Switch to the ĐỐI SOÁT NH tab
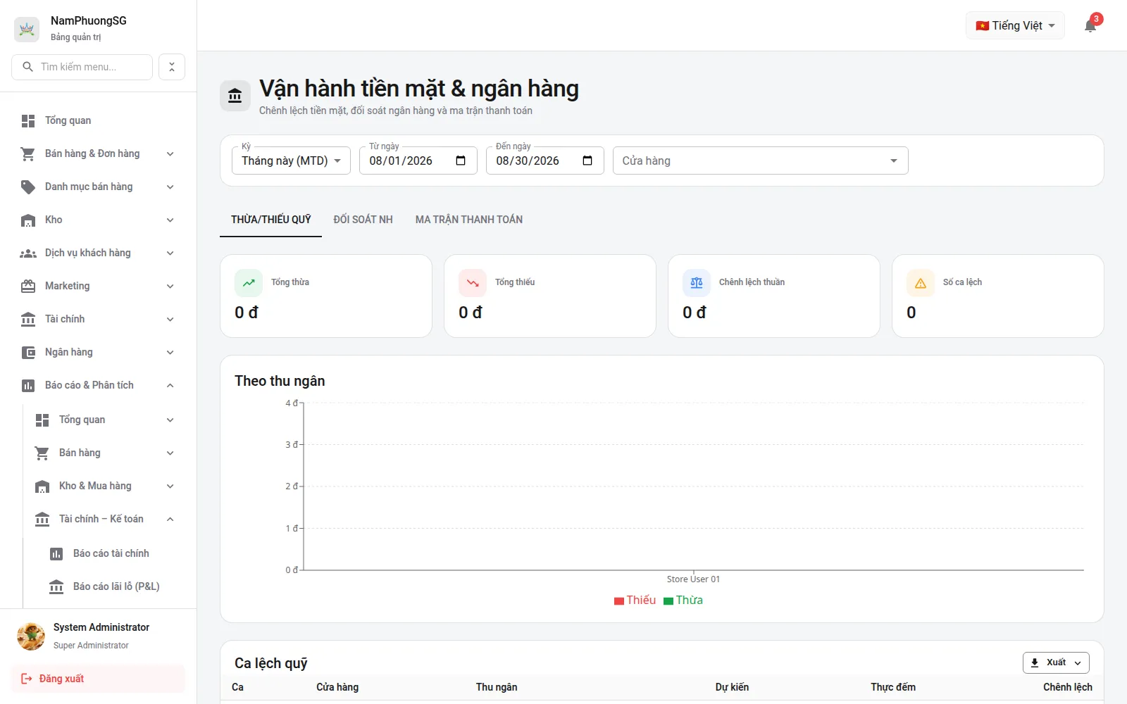The image size is (1127, 704). click(x=363, y=220)
